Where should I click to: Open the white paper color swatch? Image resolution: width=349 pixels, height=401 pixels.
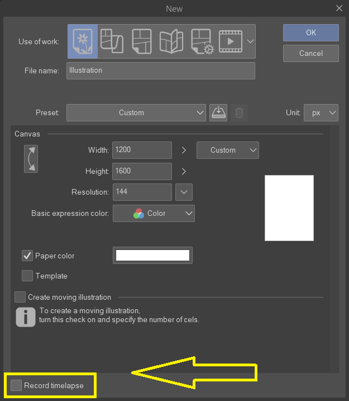pyautogui.click(x=152, y=255)
